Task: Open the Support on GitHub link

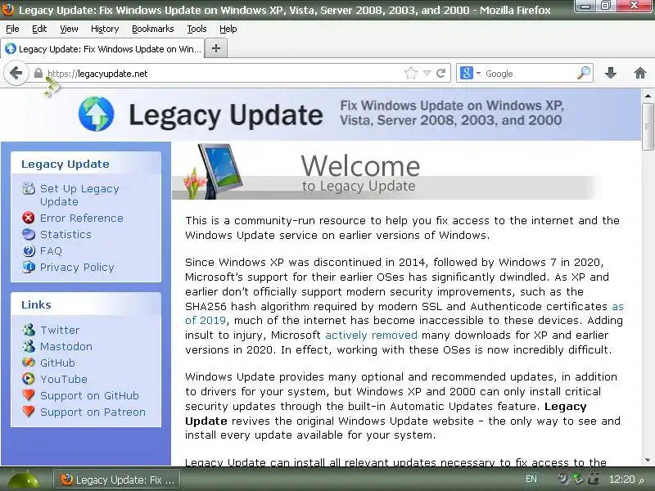Action: pyautogui.click(x=89, y=395)
